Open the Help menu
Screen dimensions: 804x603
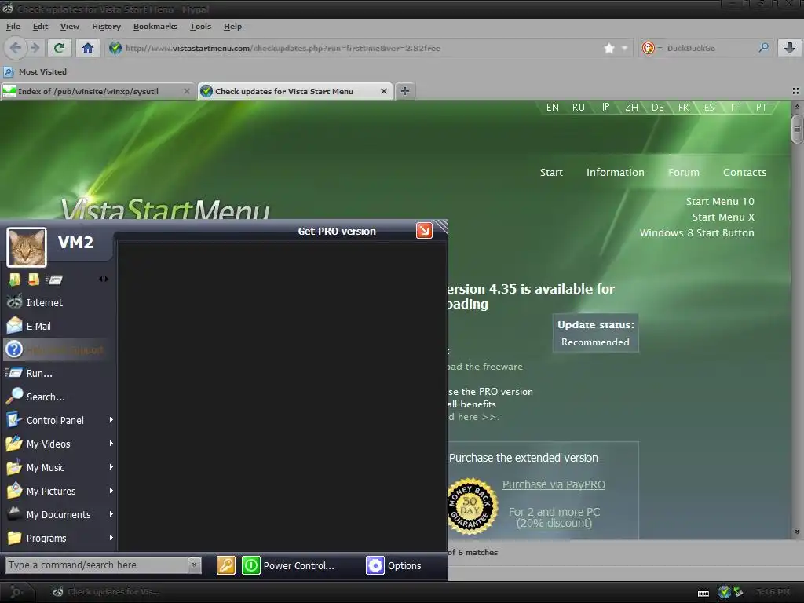point(232,27)
